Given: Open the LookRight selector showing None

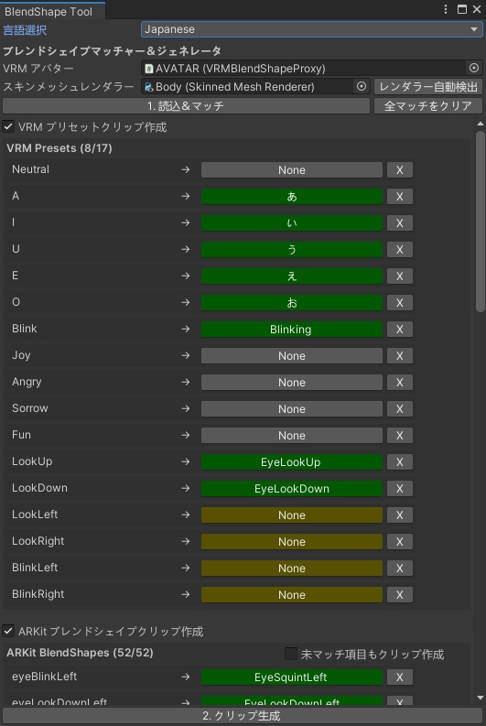Looking at the screenshot, I should 292,542.
